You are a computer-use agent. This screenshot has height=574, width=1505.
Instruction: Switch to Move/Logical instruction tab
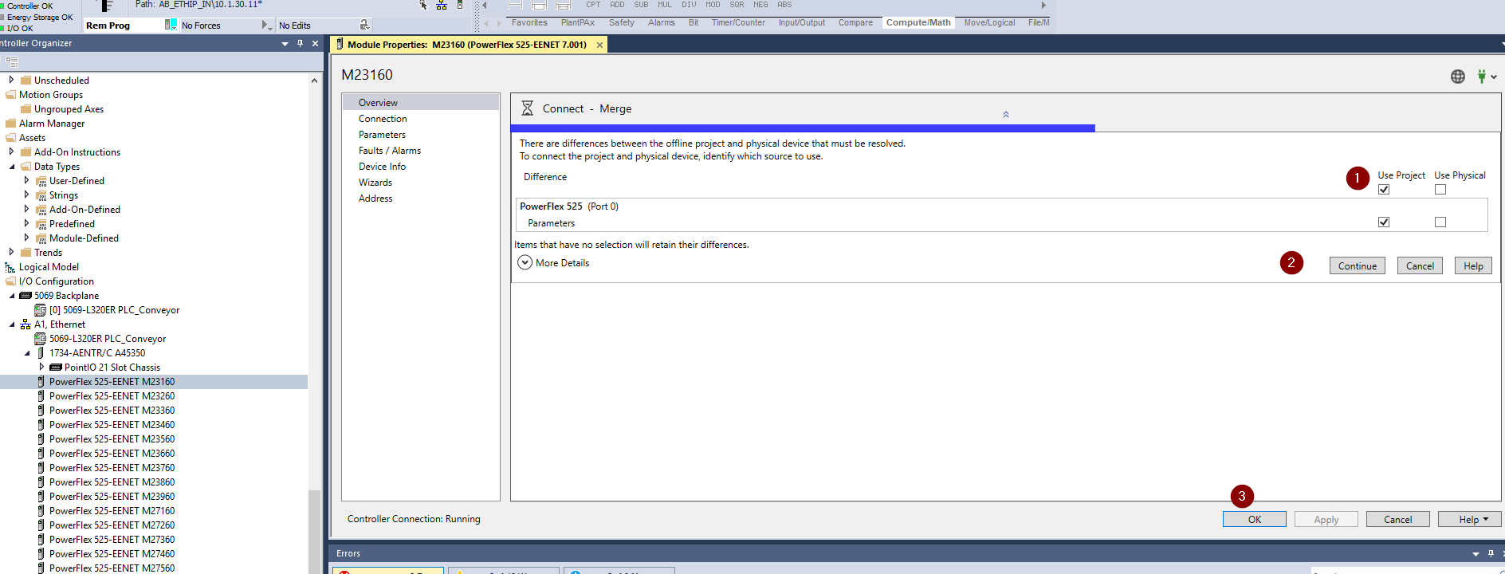(989, 23)
